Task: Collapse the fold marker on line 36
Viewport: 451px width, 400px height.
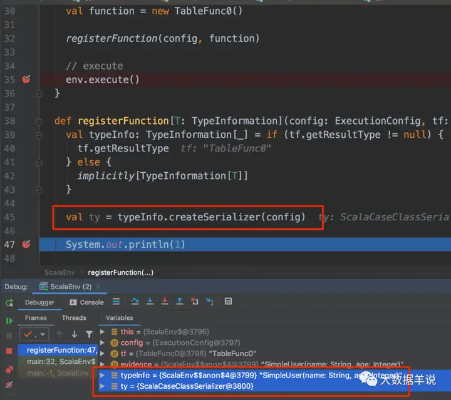Action: [39, 94]
